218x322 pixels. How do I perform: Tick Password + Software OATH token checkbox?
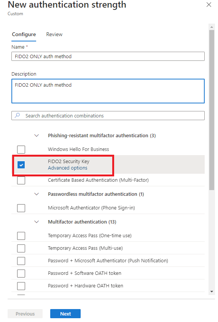click(x=21, y=273)
